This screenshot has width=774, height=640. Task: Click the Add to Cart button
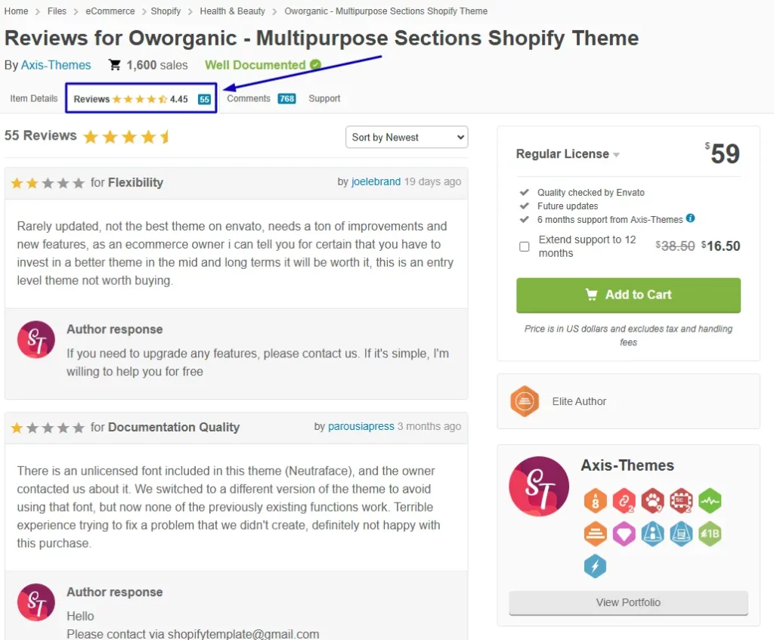click(x=628, y=295)
